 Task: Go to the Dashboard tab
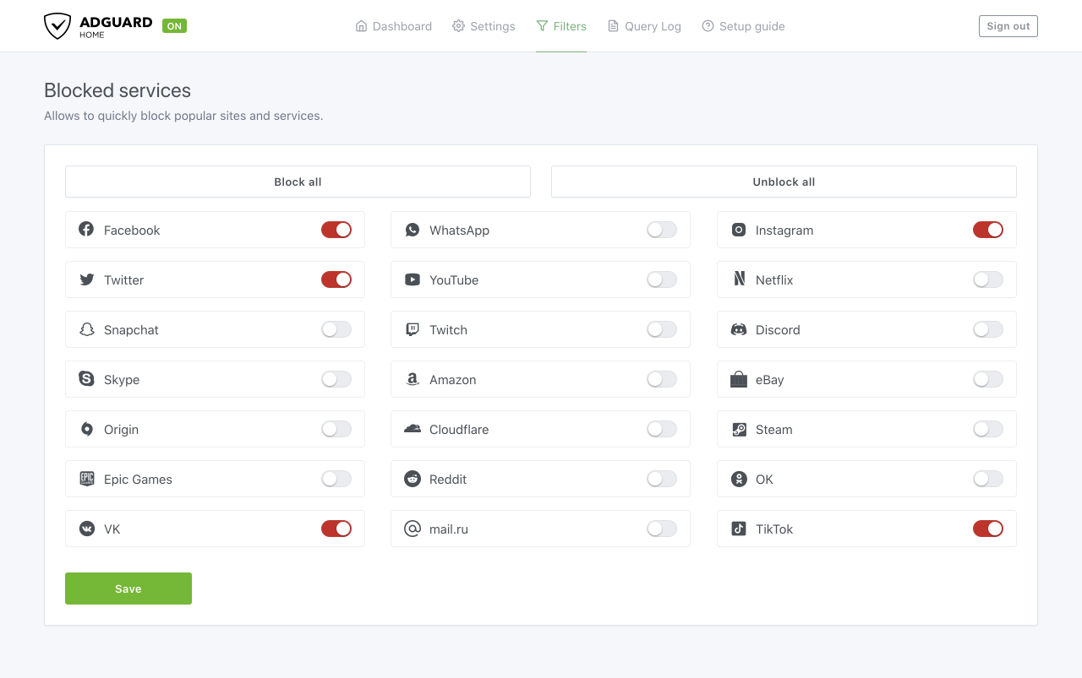(394, 26)
